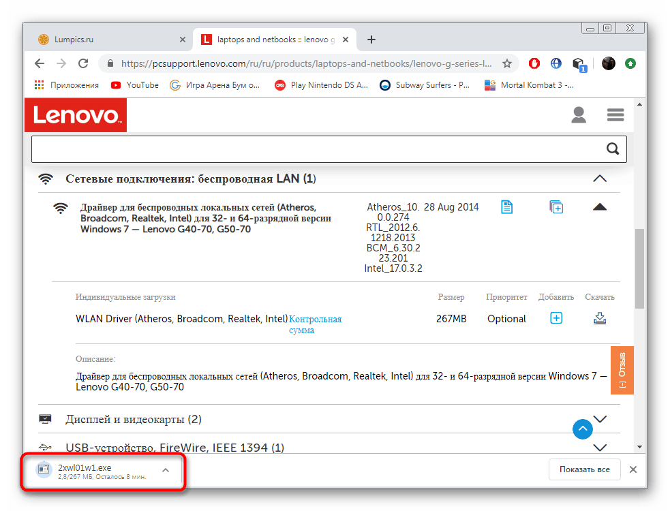Screen dimensions: 670x511
Task: Click the blue scroll-to-top button
Action: tap(582, 429)
